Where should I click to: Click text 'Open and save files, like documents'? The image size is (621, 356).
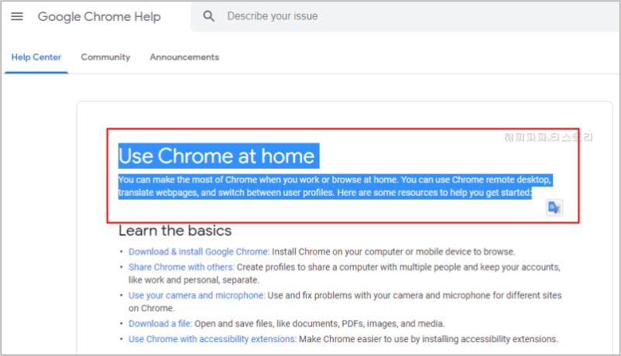coord(267,323)
